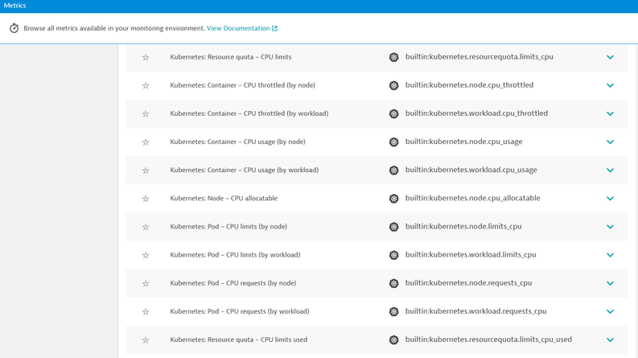Image resolution: width=638 pixels, height=358 pixels.
Task: Click the external link icon after View Documentation
Action: pyautogui.click(x=274, y=28)
